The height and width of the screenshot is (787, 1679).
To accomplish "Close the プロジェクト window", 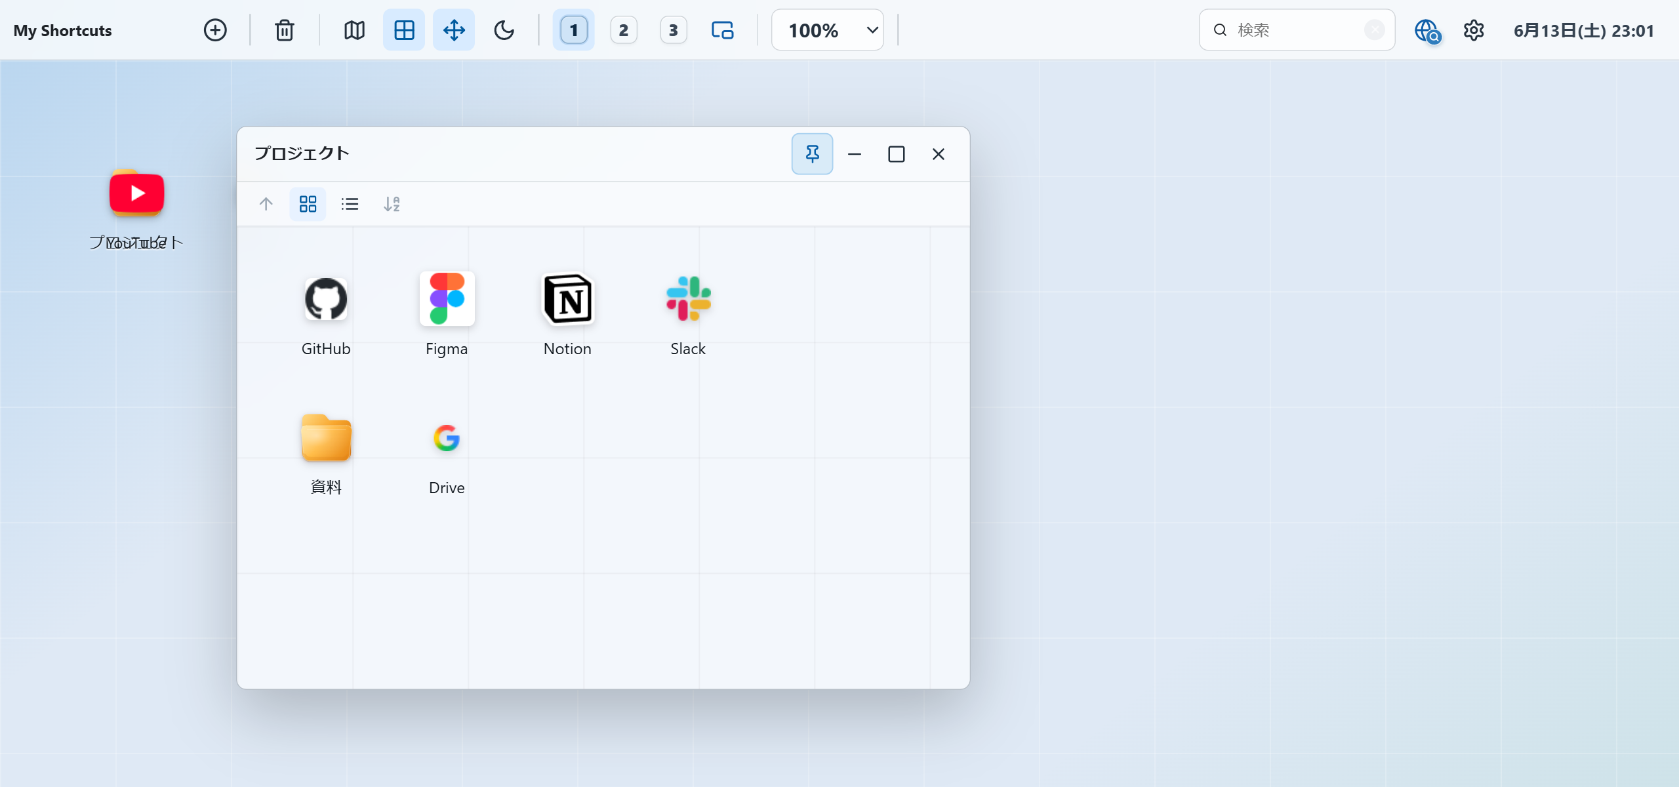I will click(939, 154).
